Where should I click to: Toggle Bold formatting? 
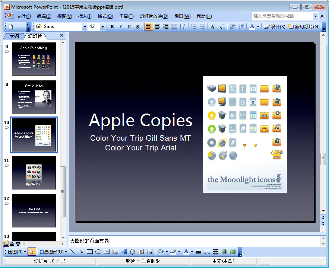tap(112, 26)
